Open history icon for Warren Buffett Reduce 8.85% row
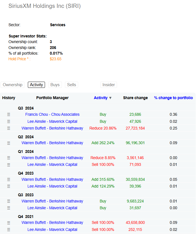The image size is (196, 234). (x=9, y=158)
